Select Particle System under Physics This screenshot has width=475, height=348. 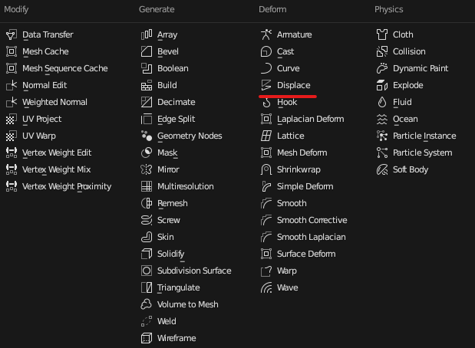(422, 153)
